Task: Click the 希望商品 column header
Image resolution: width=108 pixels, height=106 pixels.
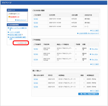Action: click(x=61, y=75)
